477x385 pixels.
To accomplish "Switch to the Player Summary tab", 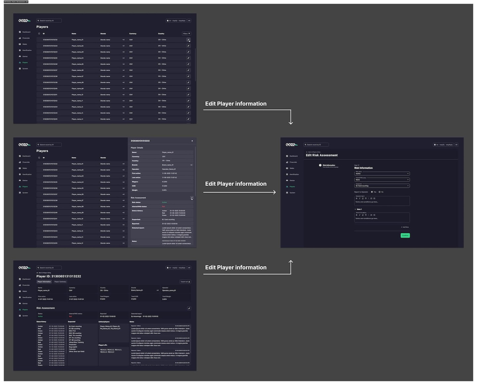I will [60, 282].
